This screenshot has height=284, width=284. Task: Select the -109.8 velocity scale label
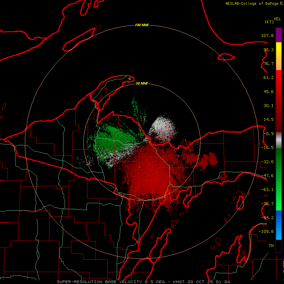coord(266,232)
